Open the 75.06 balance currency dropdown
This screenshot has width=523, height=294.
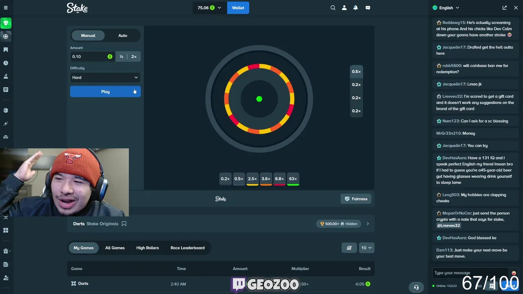[210, 8]
